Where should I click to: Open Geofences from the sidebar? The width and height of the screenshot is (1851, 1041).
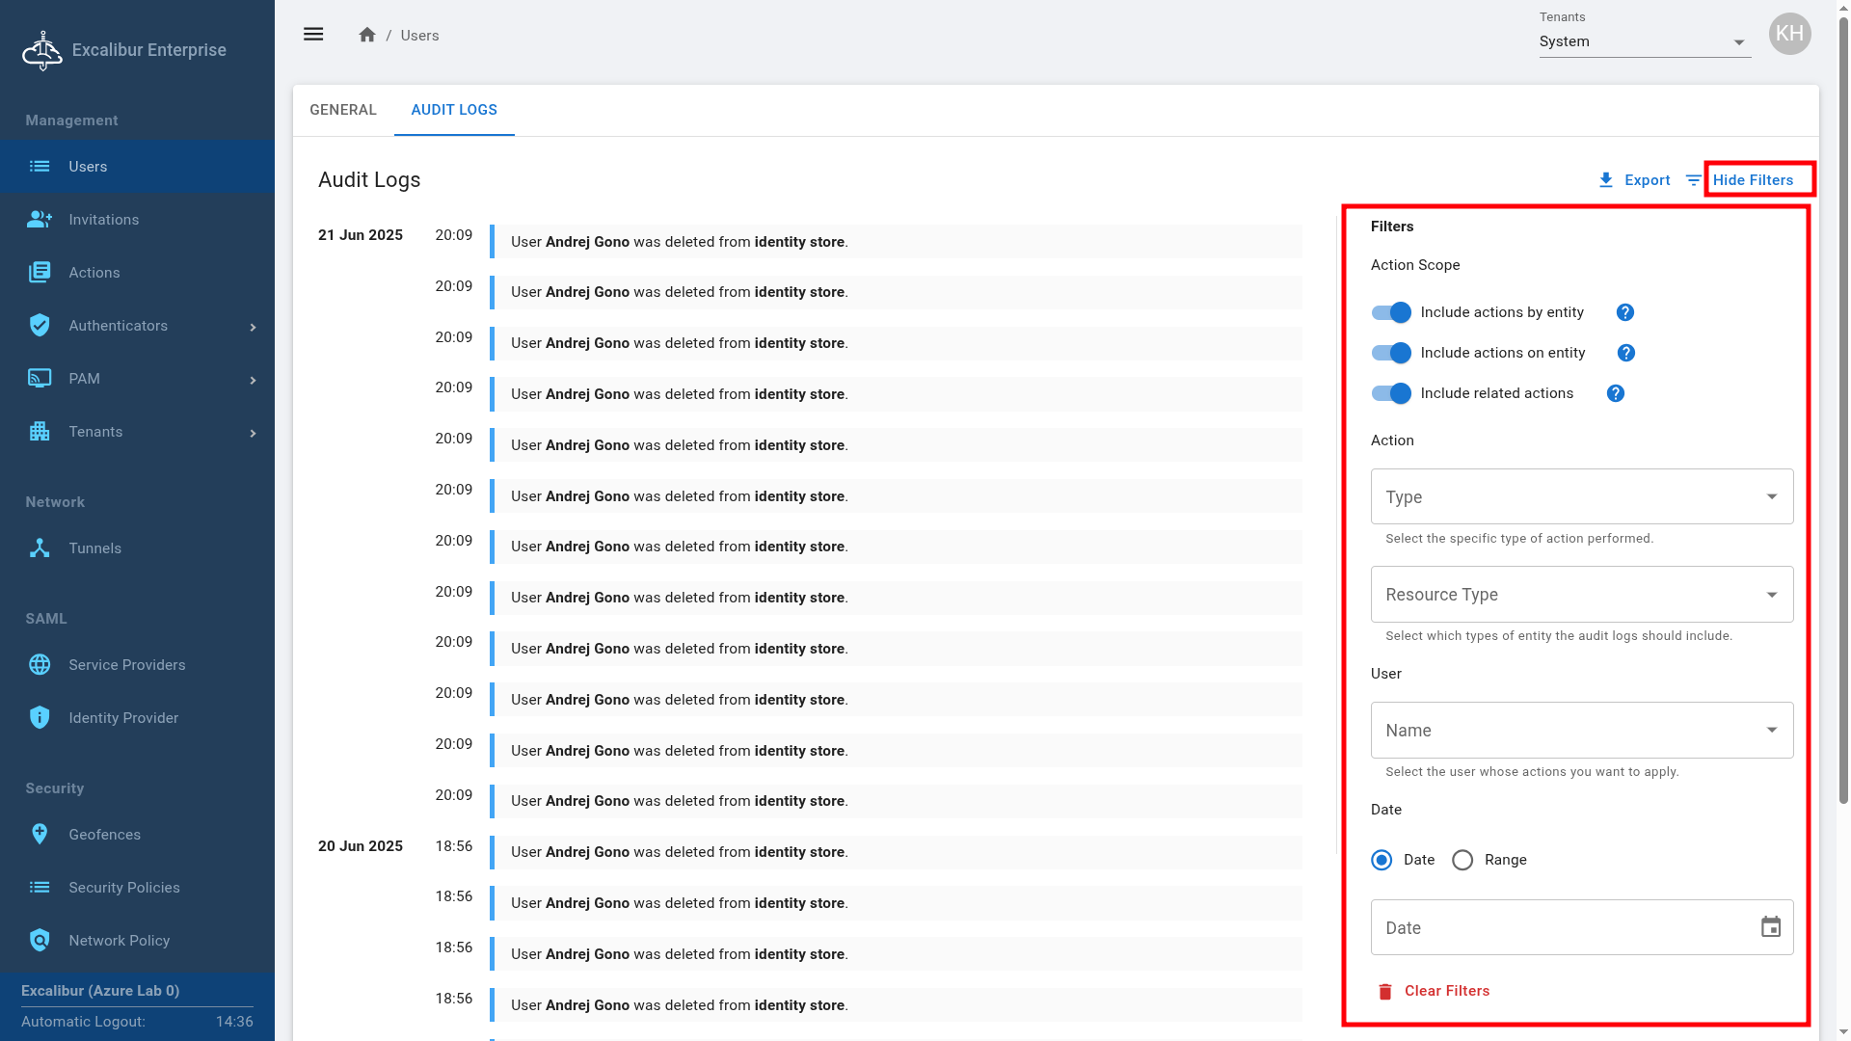(x=104, y=835)
